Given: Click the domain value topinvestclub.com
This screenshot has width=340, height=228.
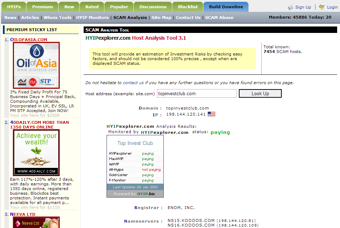Looking at the screenshot, I should click(x=187, y=108).
